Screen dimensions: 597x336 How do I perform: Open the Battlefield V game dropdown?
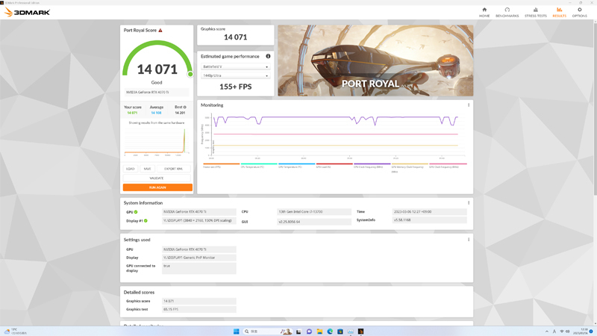(235, 66)
